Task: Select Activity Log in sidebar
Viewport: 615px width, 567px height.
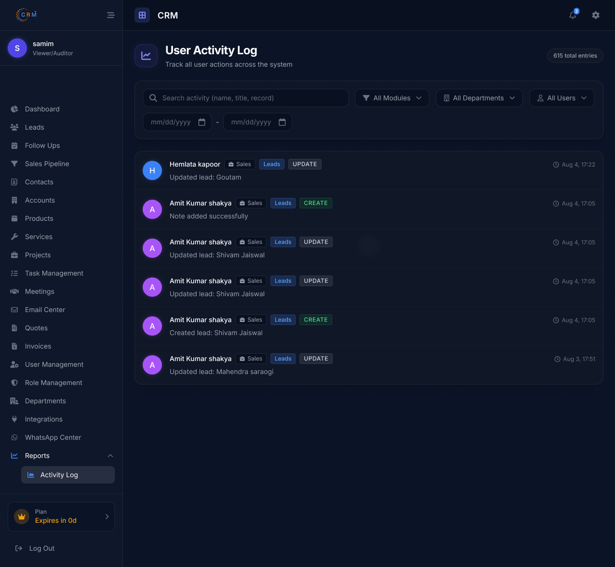Action: (x=68, y=475)
